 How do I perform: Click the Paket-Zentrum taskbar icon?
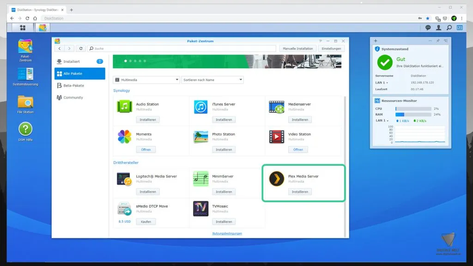click(x=42, y=28)
